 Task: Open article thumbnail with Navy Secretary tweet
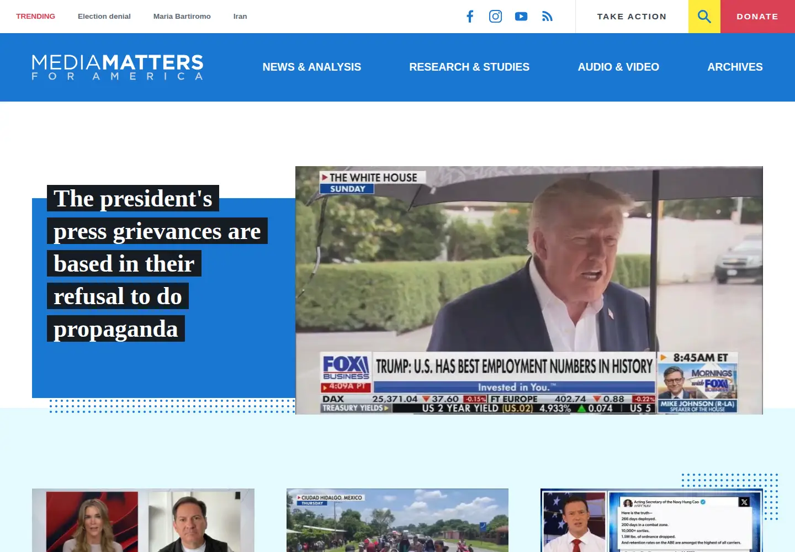click(x=651, y=520)
